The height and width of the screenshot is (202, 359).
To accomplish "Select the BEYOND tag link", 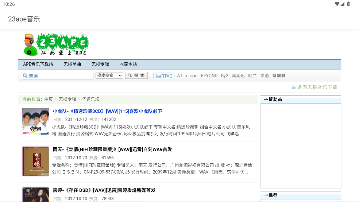I will [209, 76].
